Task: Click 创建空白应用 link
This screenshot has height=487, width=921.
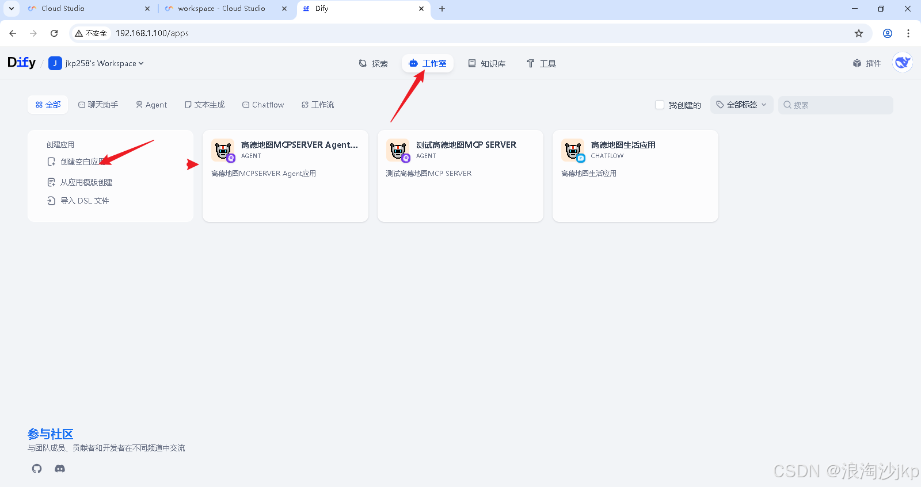Action: (83, 162)
